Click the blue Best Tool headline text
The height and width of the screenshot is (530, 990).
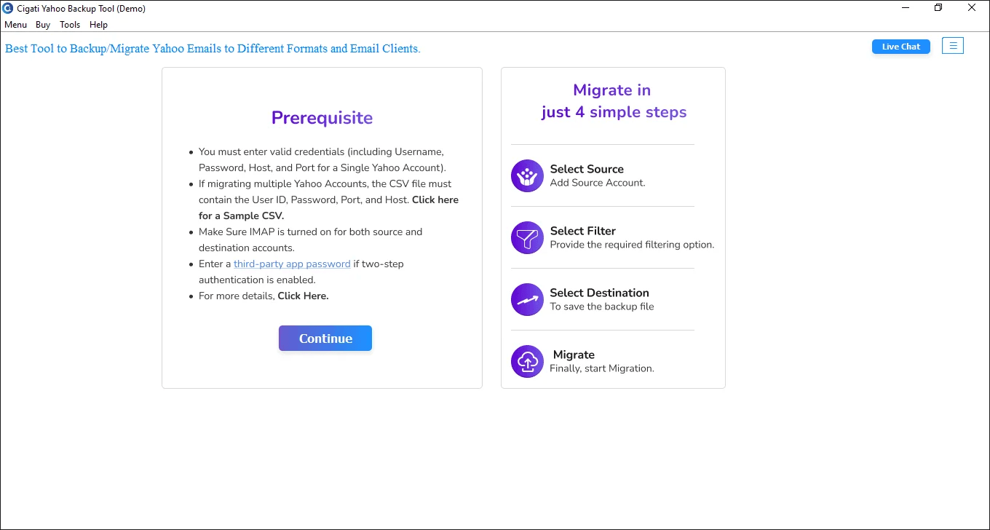click(x=212, y=49)
